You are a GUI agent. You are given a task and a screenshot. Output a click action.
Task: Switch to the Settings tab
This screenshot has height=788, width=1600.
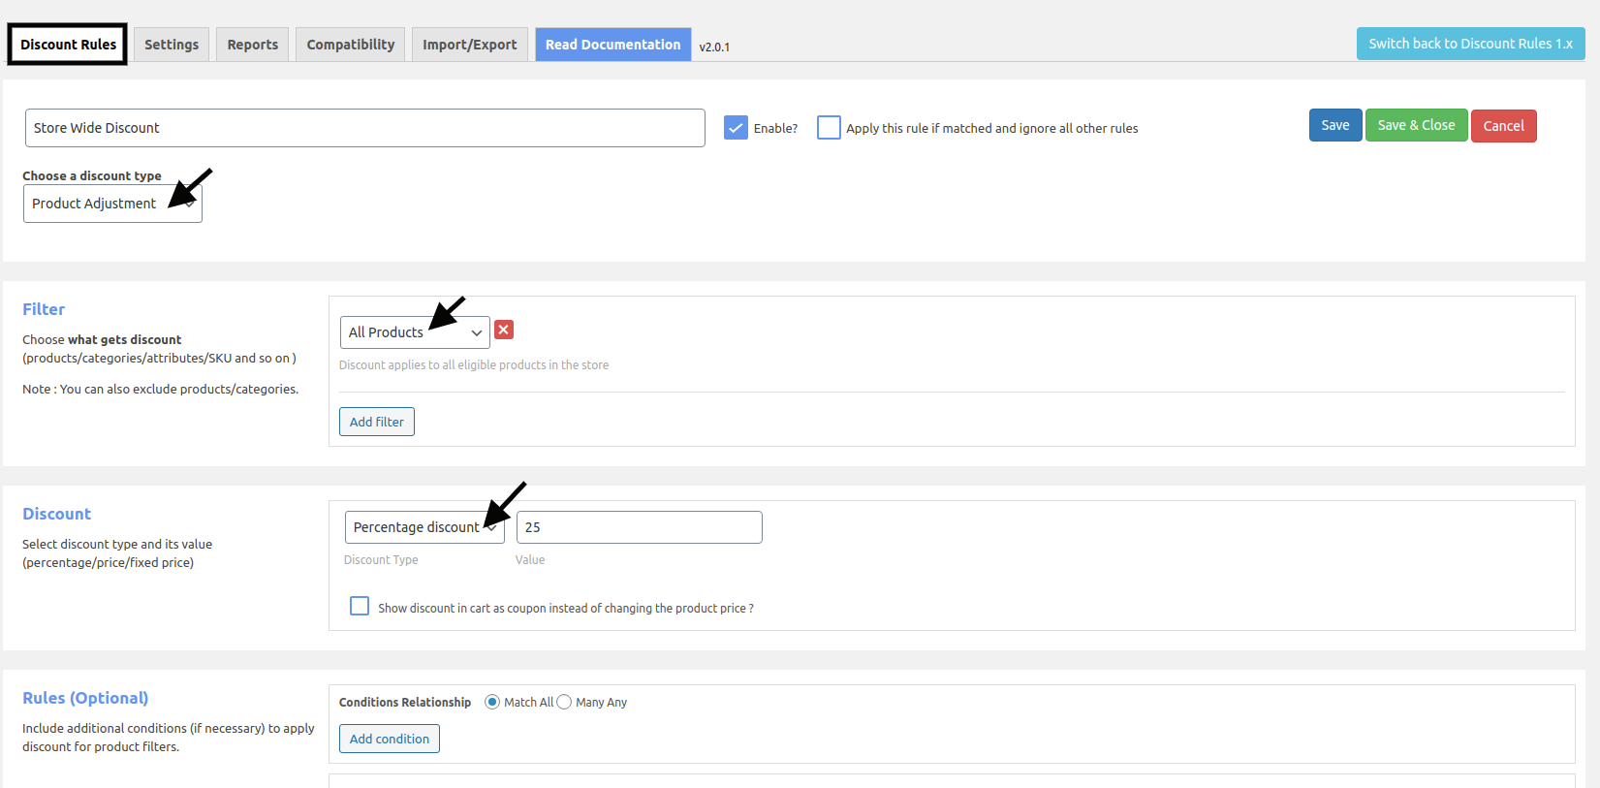pyautogui.click(x=172, y=45)
